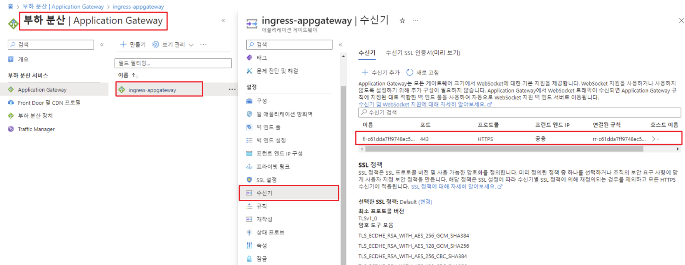Switch to the 수신기 tab

click(367, 53)
